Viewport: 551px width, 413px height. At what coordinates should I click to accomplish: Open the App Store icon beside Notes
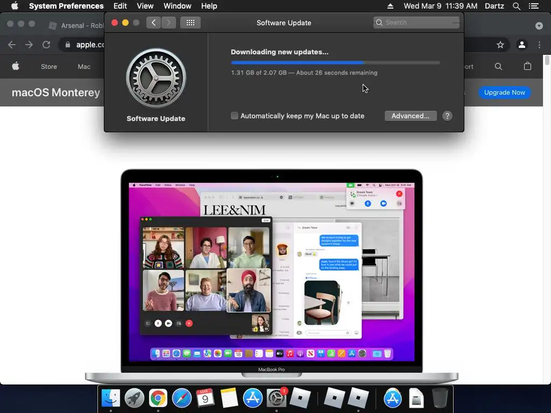click(253, 398)
